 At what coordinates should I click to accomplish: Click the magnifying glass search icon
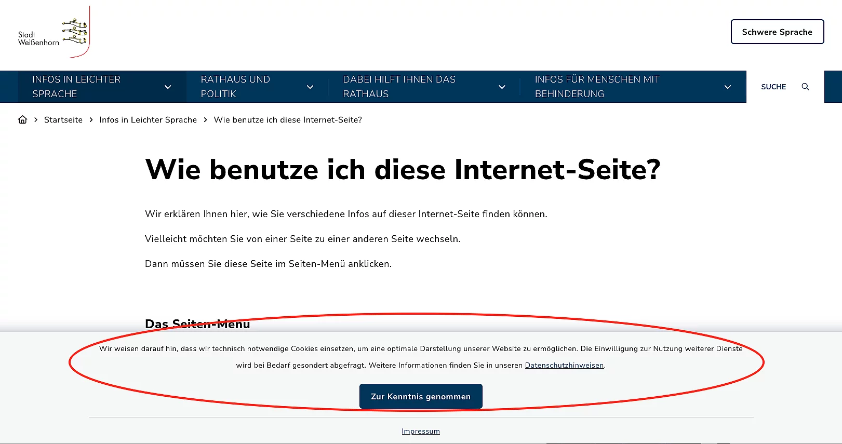(x=805, y=87)
